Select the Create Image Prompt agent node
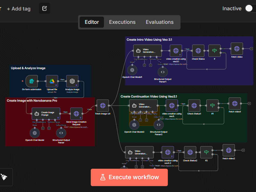Screen dimensions: 256x192 pos(46,114)
